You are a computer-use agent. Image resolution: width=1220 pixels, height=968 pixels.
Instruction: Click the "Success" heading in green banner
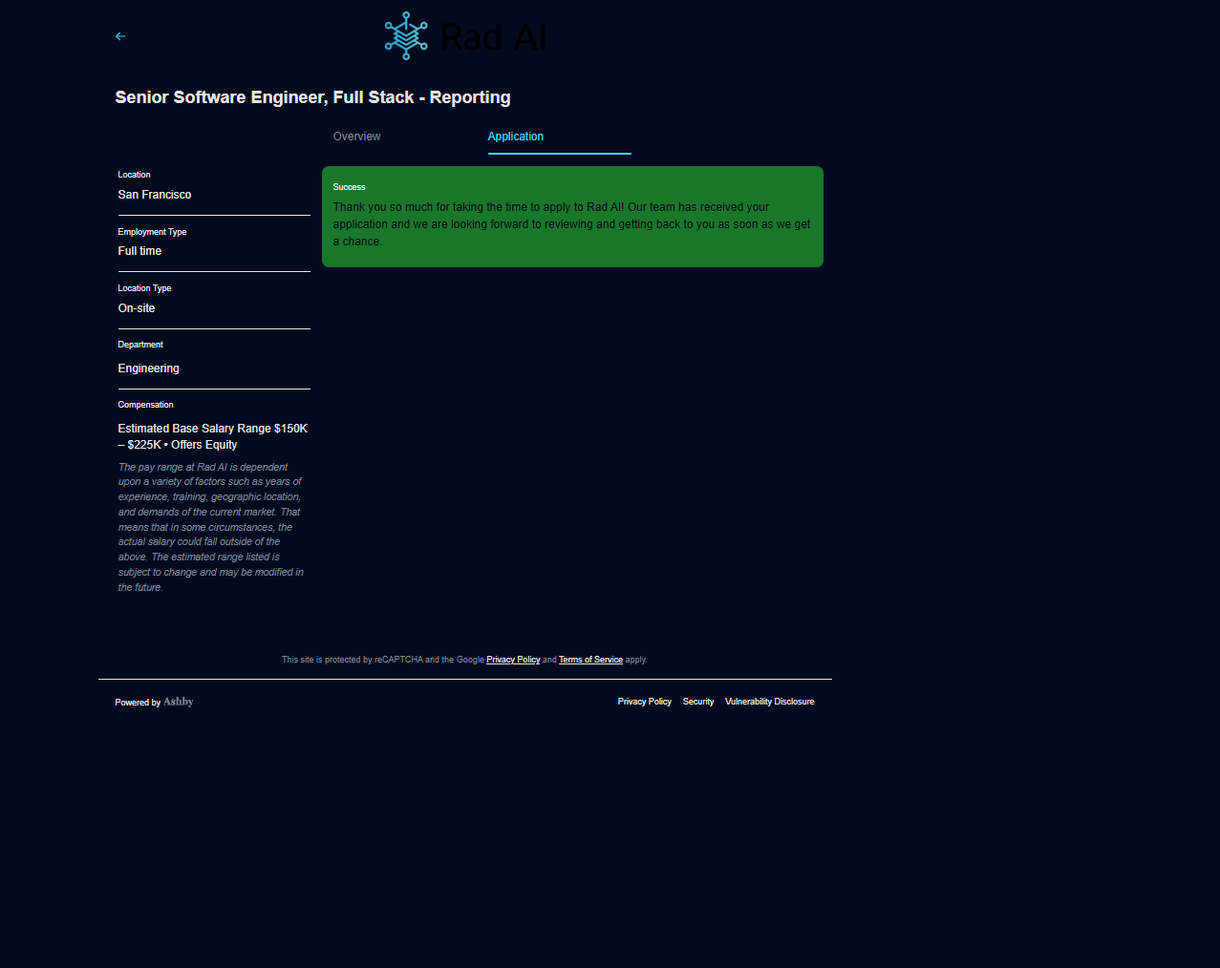coord(349,187)
